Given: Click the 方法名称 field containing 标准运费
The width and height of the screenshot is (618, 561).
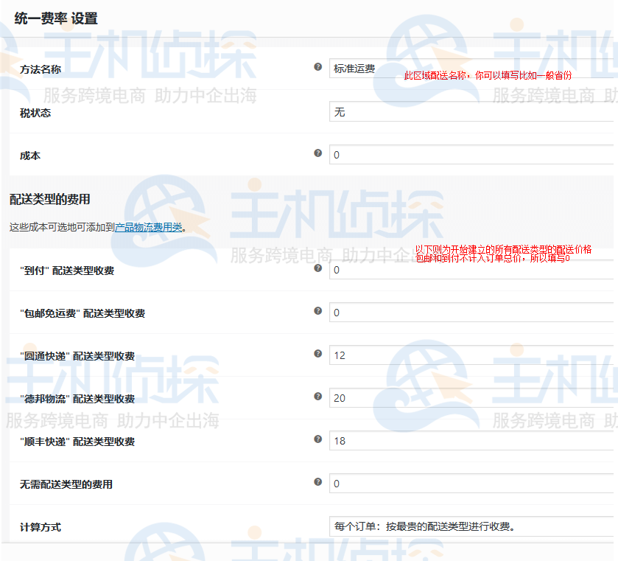Looking at the screenshot, I should [471, 69].
